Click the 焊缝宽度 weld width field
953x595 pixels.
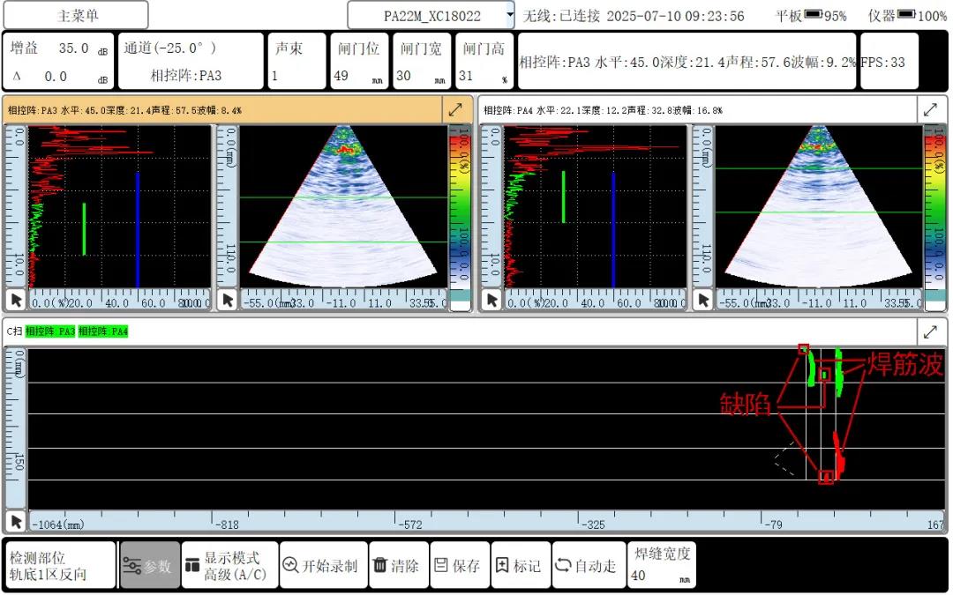[x=661, y=566]
